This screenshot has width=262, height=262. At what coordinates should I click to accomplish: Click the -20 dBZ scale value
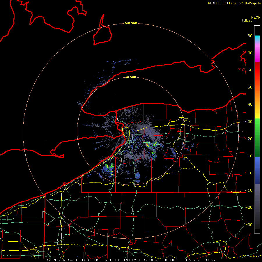coord(249,207)
